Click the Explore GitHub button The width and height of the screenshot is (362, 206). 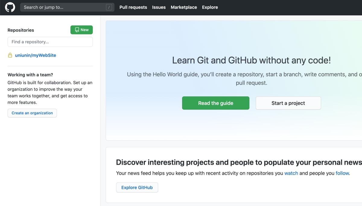(x=137, y=187)
